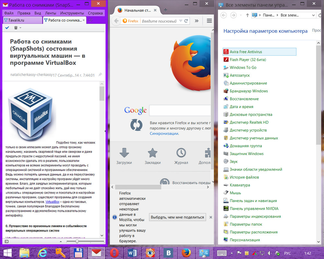Expand the Firefox toolbar overflow chevron

(197, 21)
